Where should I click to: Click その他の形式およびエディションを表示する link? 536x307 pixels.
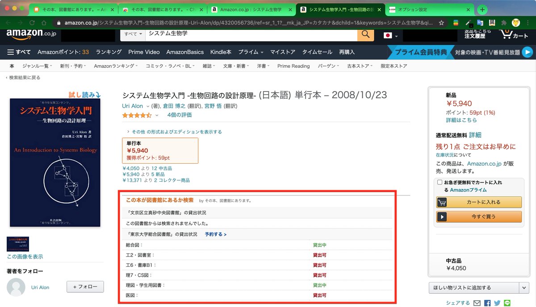(177, 132)
